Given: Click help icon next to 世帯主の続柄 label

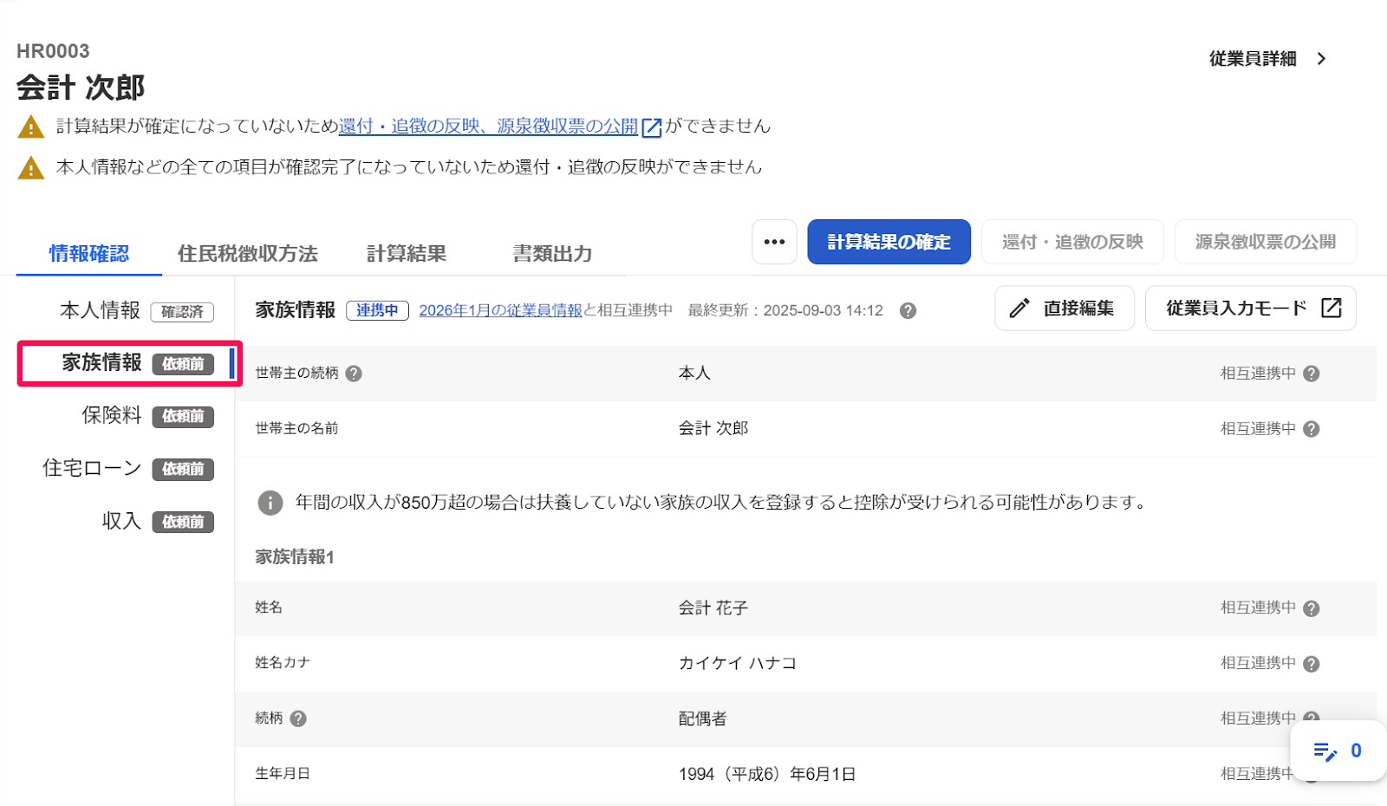Looking at the screenshot, I should [x=354, y=374].
